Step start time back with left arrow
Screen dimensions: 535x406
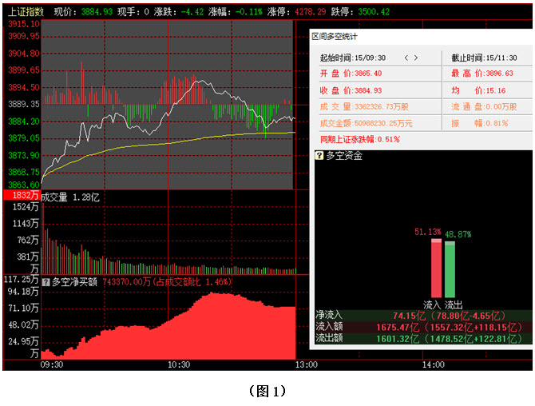coord(406,58)
